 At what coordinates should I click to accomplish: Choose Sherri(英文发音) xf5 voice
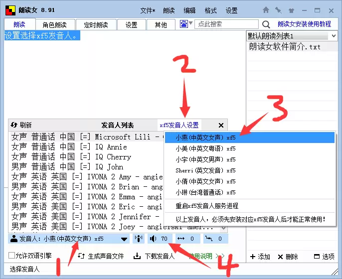pyautogui.click(x=249, y=170)
